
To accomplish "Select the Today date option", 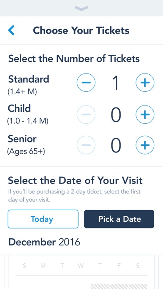I will (43, 219).
